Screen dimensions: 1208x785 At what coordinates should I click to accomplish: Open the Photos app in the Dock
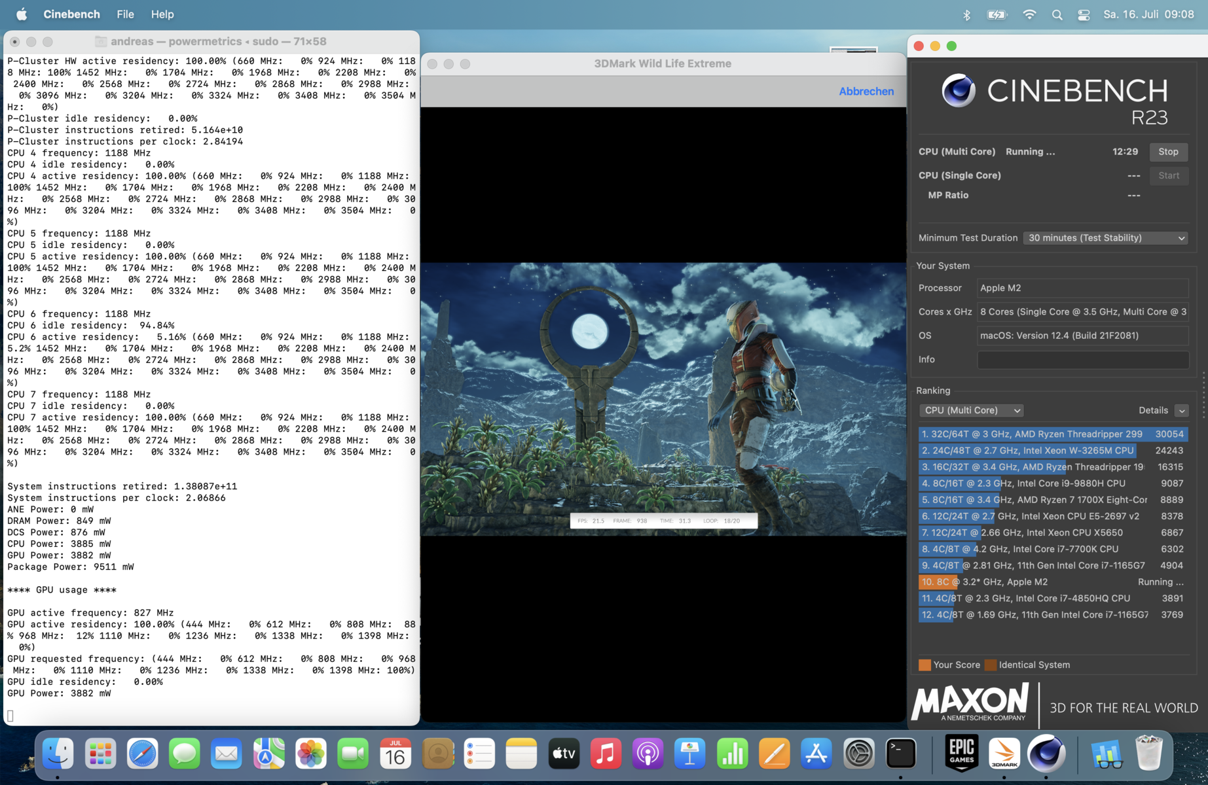tap(311, 754)
